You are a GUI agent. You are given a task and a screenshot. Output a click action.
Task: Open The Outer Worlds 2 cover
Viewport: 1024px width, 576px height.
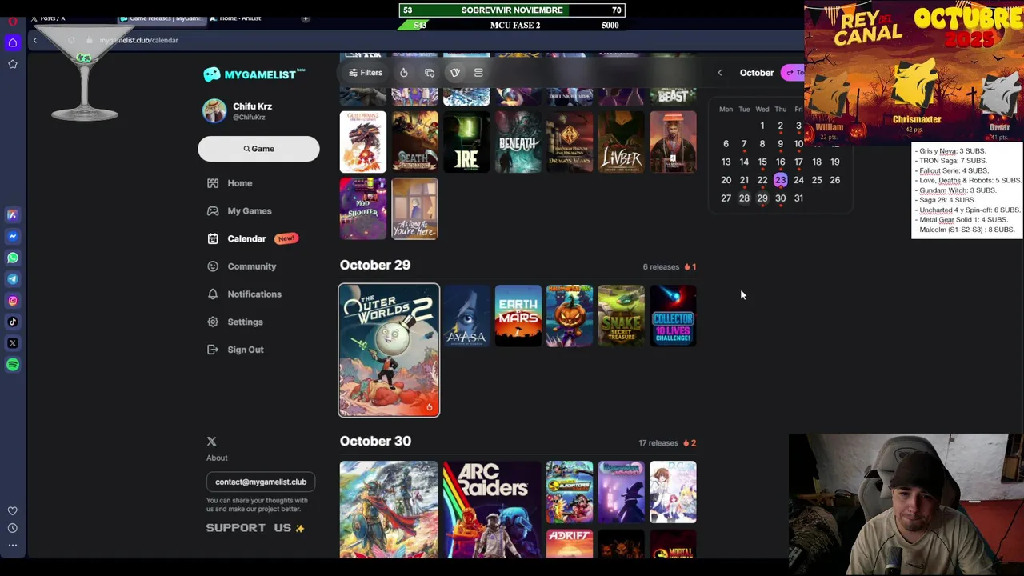(x=389, y=350)
